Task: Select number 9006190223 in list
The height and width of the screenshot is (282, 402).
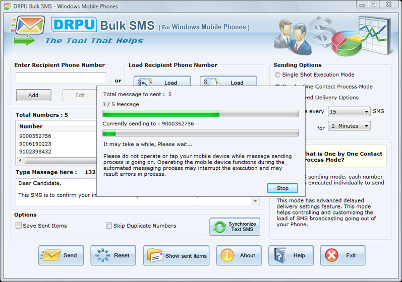Action: (35, 144)
